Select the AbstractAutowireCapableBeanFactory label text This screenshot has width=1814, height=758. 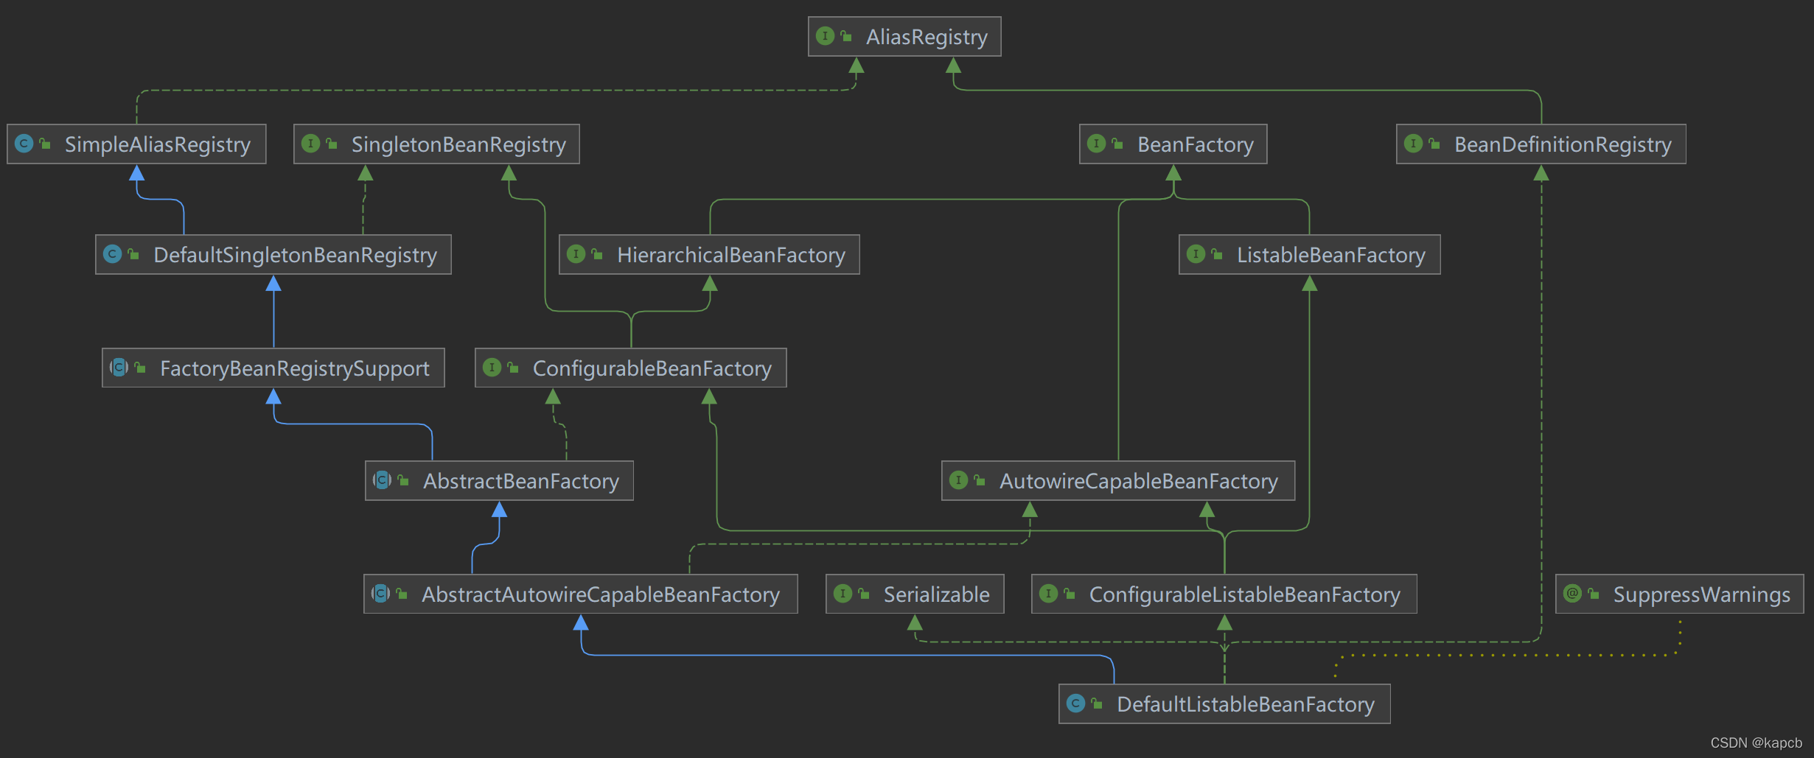601,594
